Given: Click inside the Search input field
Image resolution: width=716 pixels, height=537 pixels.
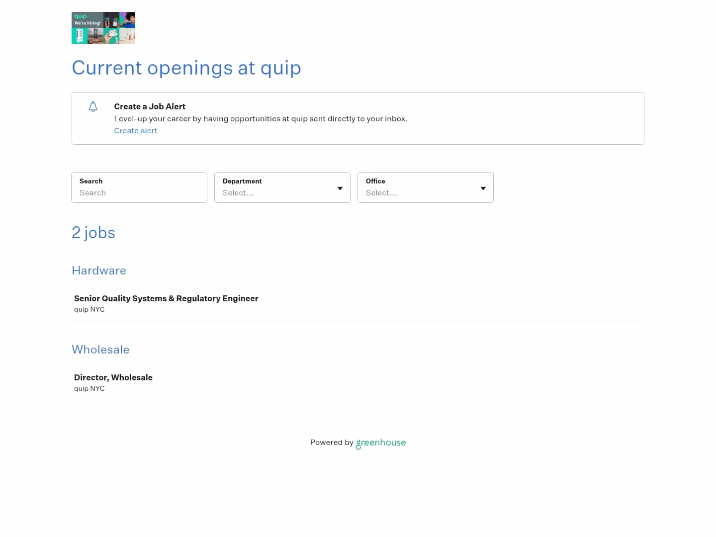Looking at the screenshot, I should coord(139,193).
